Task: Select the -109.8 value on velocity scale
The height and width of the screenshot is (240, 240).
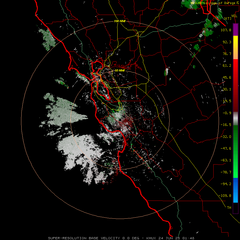Action: point(225,196)
